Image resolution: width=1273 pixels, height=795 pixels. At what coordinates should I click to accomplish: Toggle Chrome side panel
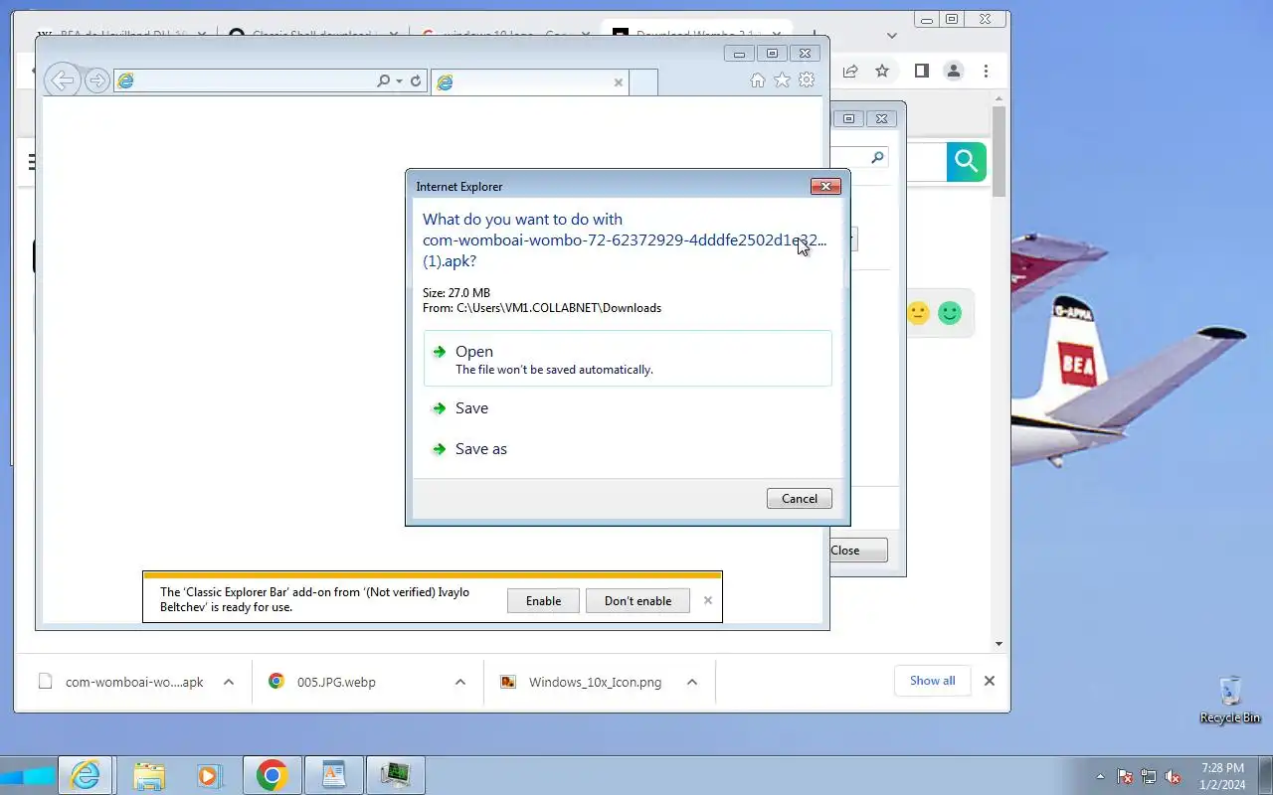pyautogui.click(x=922, y=71)
